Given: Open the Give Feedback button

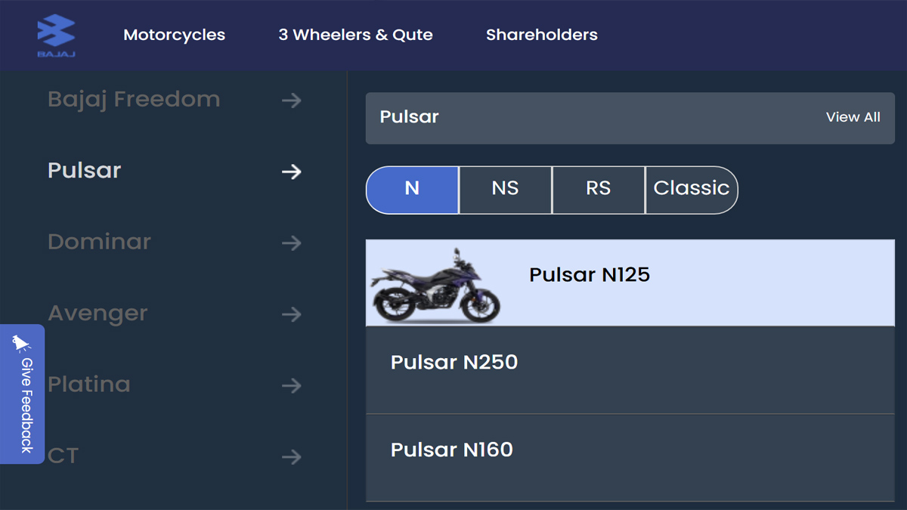Looking at the screenshot, I should click(23, 394).
